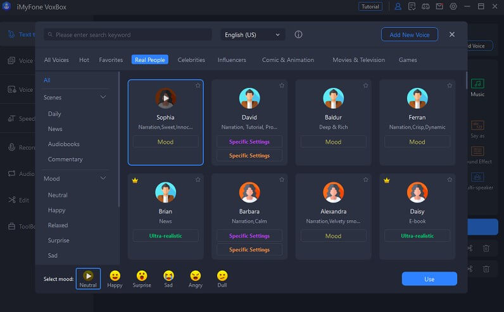Switch to the Favorites tab
The width and height of the screenshot is (504, 312).
pos(111,59)
